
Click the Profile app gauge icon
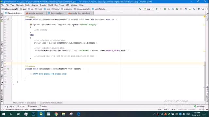click(x=173, y=9)
